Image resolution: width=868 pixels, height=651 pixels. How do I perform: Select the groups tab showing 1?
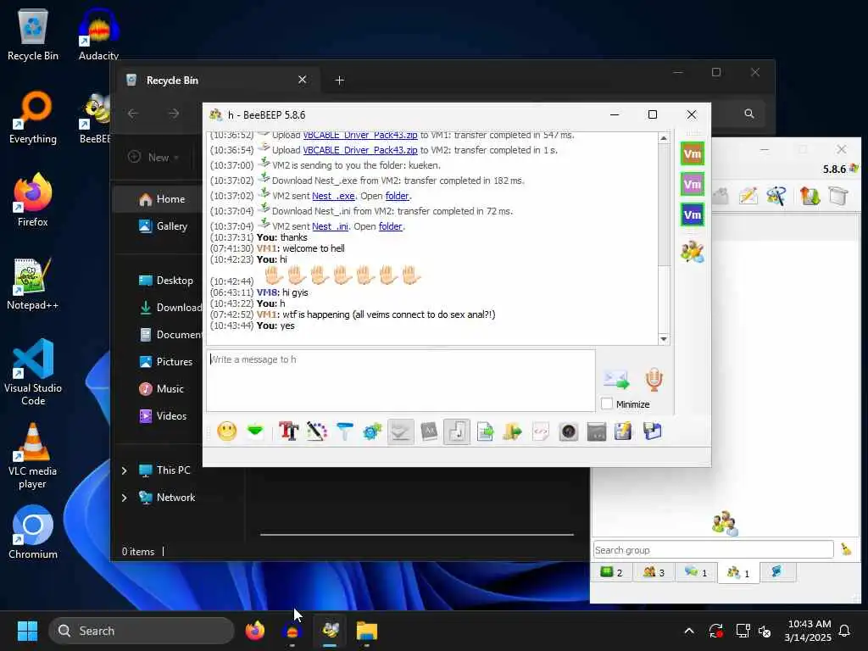pyautogui.click(x=738, y=572)
